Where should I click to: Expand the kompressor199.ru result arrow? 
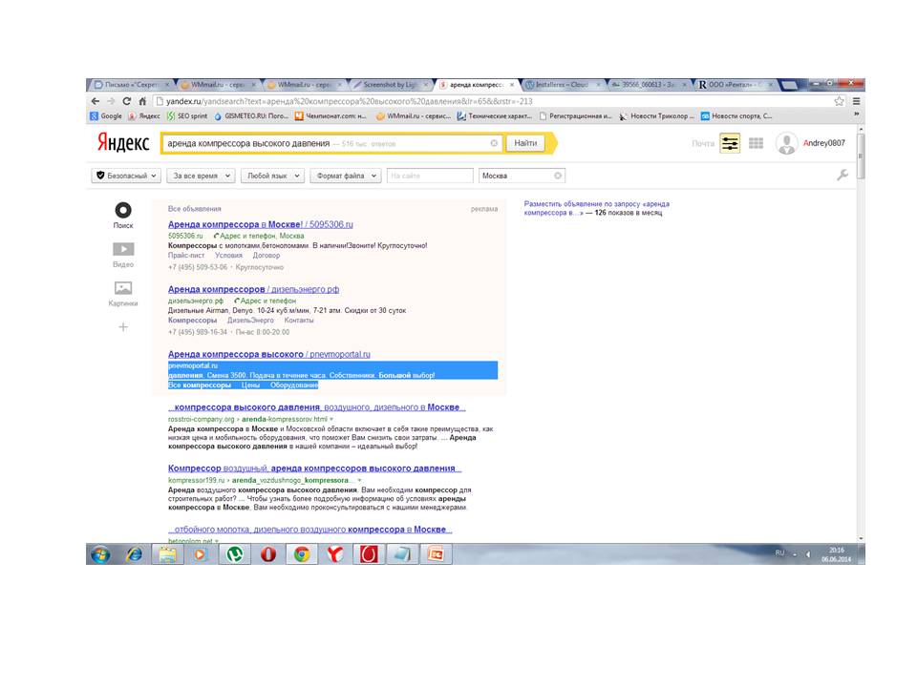(x=360, y=480)
